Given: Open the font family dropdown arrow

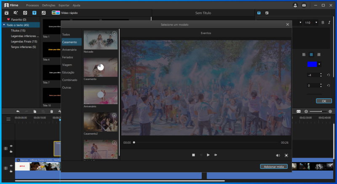Looking at the screenshot, I should click(x=300, y=23).
